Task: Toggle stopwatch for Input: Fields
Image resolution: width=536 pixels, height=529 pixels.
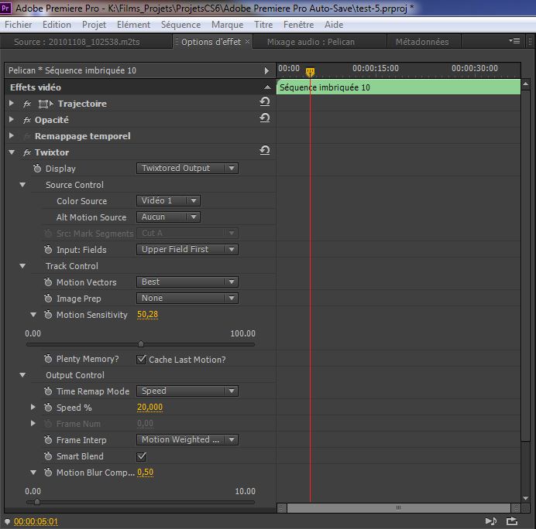Action: [48, 250]
